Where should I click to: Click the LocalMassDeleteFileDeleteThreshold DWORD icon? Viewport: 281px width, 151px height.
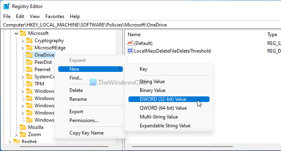[x=130, y=51]
